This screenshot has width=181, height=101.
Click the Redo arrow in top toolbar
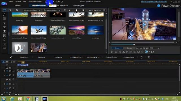(53, 2)
